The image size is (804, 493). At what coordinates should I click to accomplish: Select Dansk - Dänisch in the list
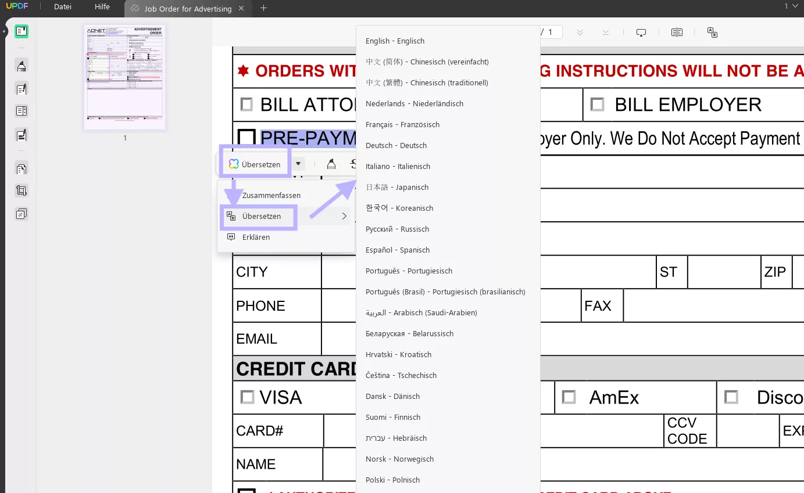[392, 397]
